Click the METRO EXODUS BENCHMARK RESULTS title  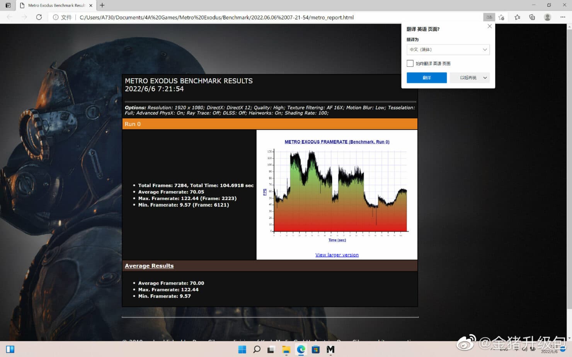pos(189,81)
